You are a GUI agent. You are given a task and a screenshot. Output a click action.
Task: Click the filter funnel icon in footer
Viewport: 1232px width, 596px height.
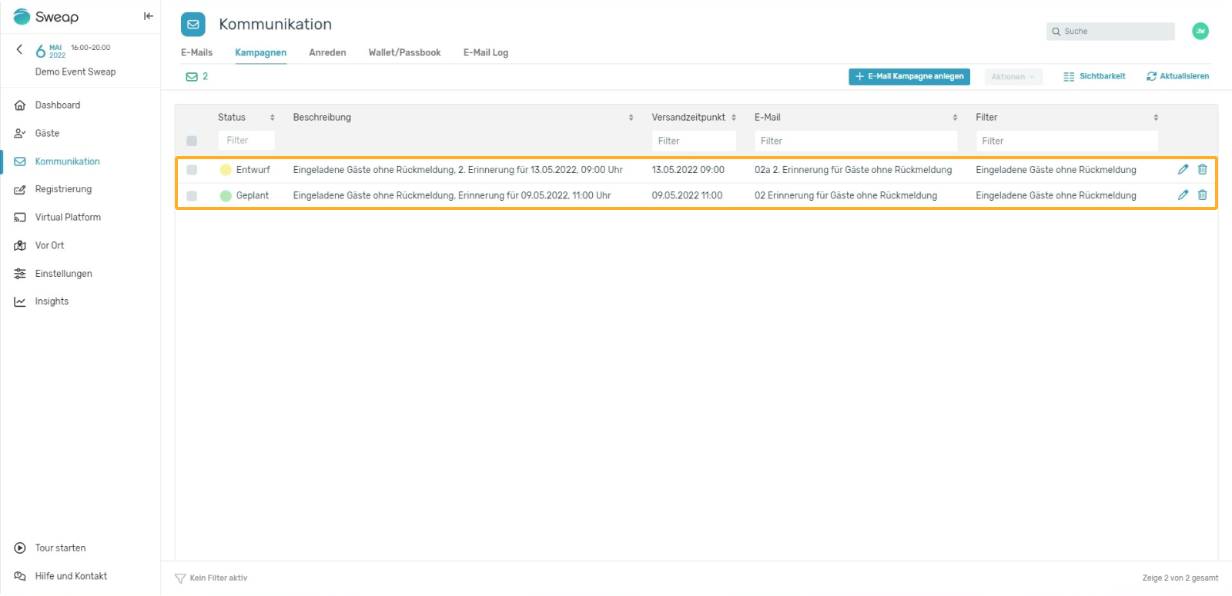click(x=180, y=578)
